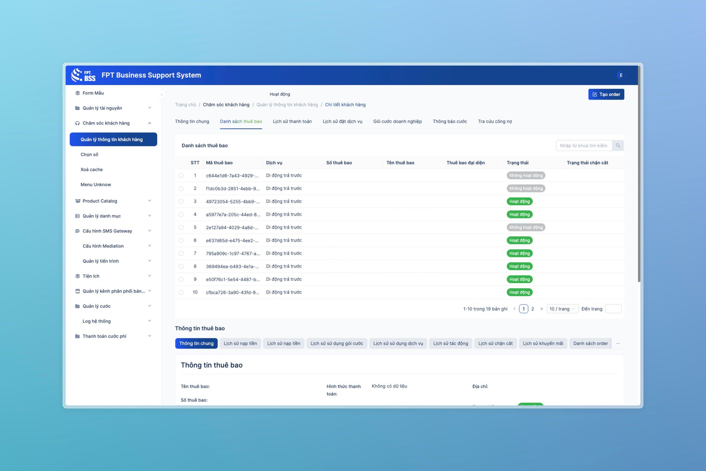Click the Tiện ích layers icon
The width and height of the screenshot is (706, 471).
(77, 276)
